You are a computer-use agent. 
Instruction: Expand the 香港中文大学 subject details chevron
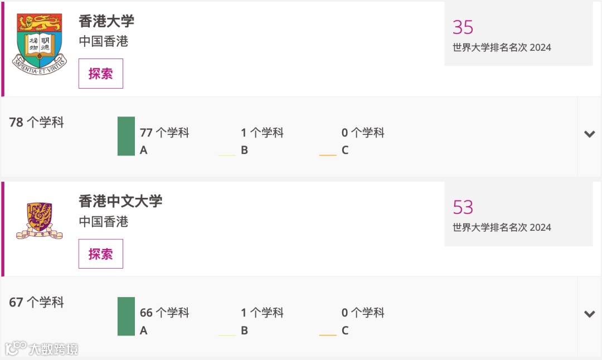(589, 314)
